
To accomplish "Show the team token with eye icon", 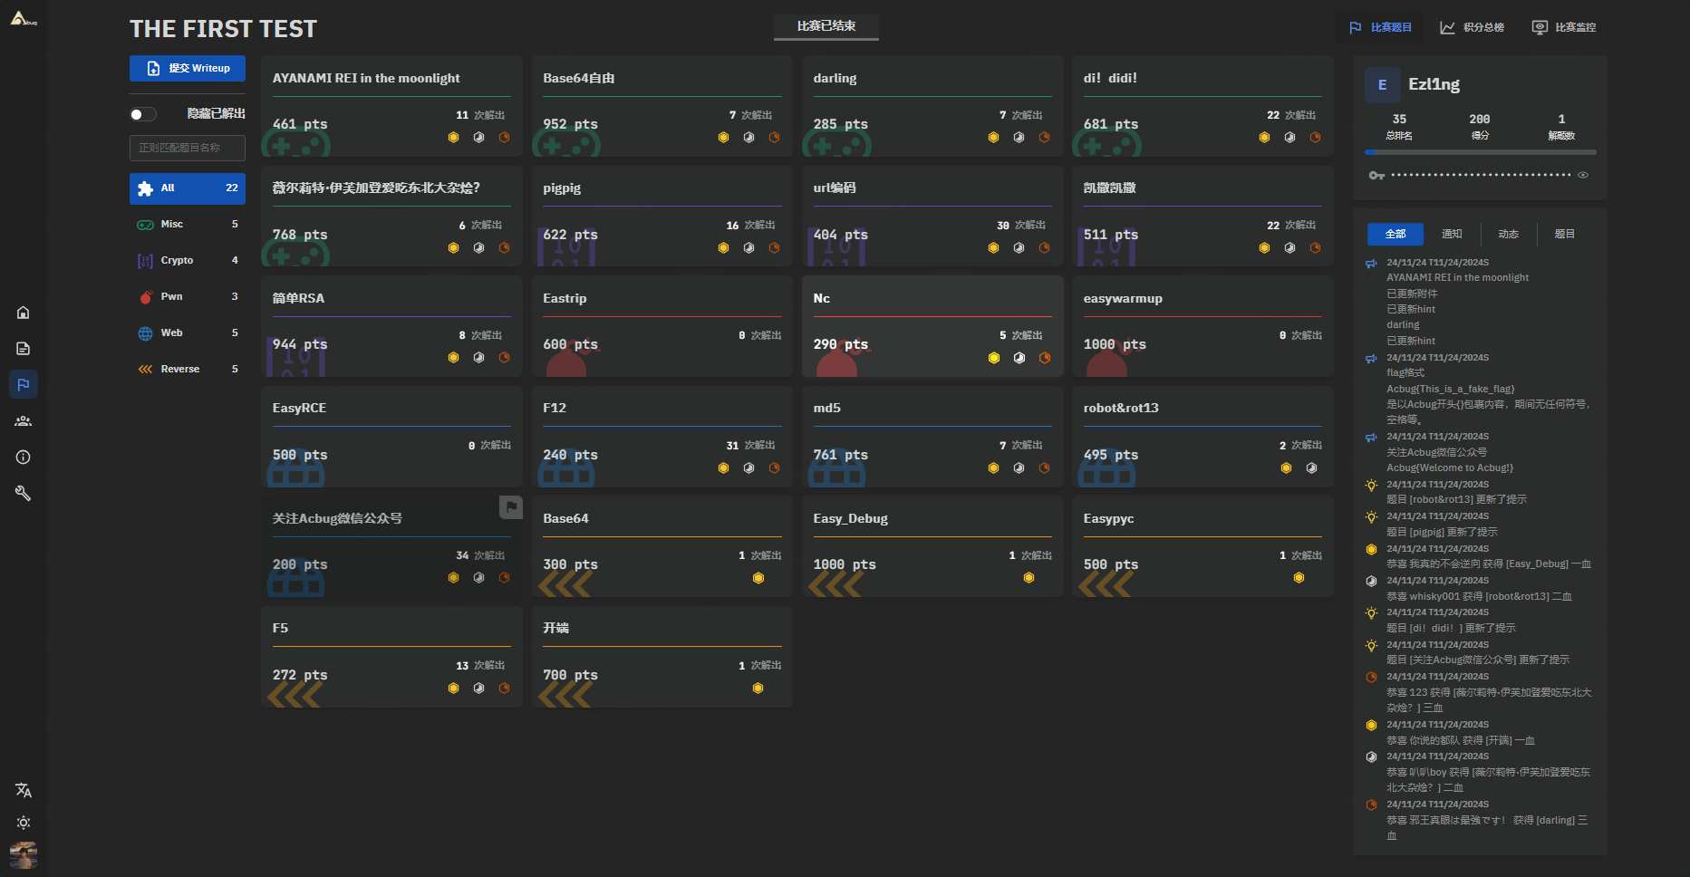I will [x=1583, y=175].
